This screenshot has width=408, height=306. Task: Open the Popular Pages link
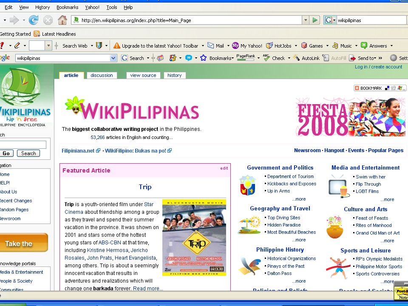click(x=385, y=150)
